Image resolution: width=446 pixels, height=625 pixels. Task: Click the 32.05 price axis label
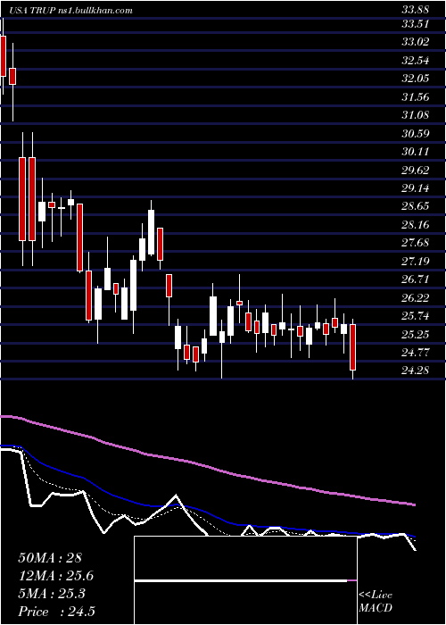[415, 79]
